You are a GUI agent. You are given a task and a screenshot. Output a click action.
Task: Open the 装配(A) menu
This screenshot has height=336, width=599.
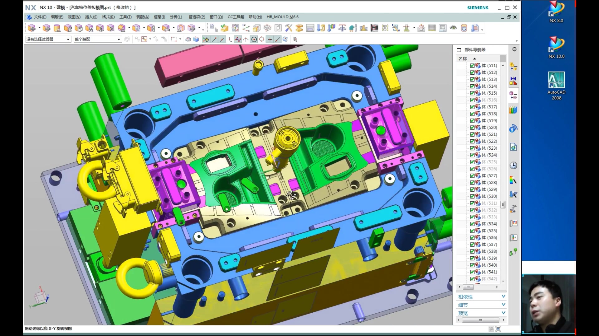(143, 17)
